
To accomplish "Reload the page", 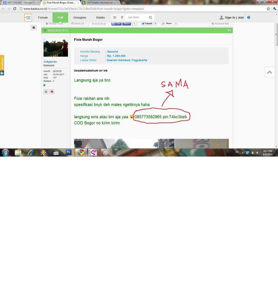I will click(x=15, y=9).
